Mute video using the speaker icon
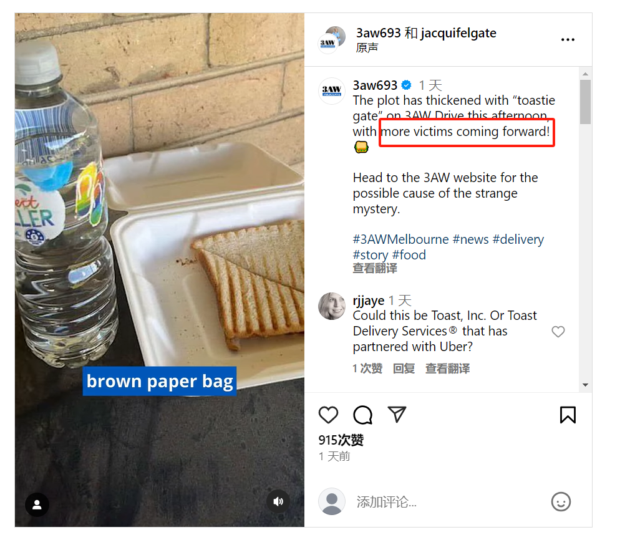 278,501
